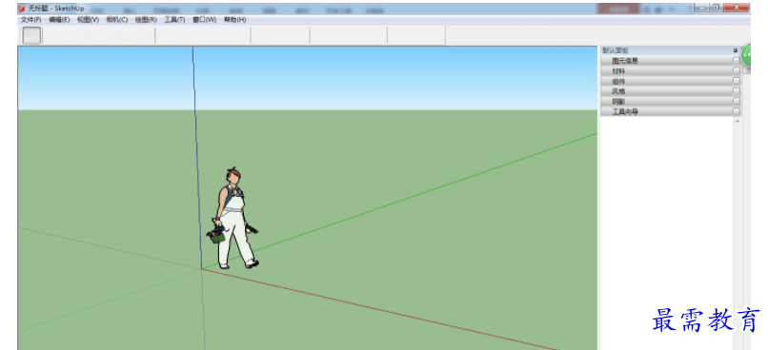
Task: Click the small box on 阴影 row
Action: click(x=737, y=101)
